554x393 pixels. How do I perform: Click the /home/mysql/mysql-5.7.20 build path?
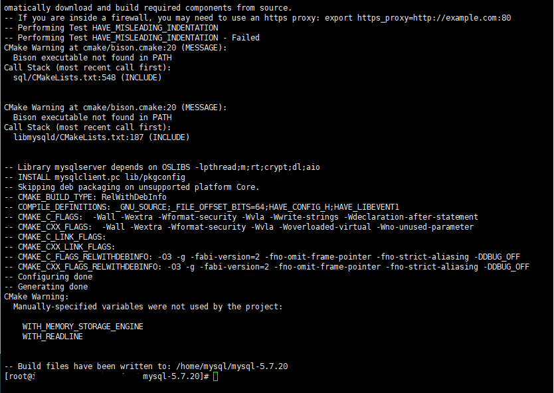point(232,366)
